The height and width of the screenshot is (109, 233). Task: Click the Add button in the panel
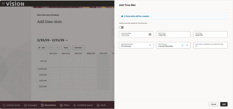click(224, 104)
